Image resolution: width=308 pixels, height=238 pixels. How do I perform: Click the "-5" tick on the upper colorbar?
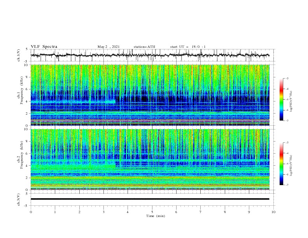click(x=287, y=100)
